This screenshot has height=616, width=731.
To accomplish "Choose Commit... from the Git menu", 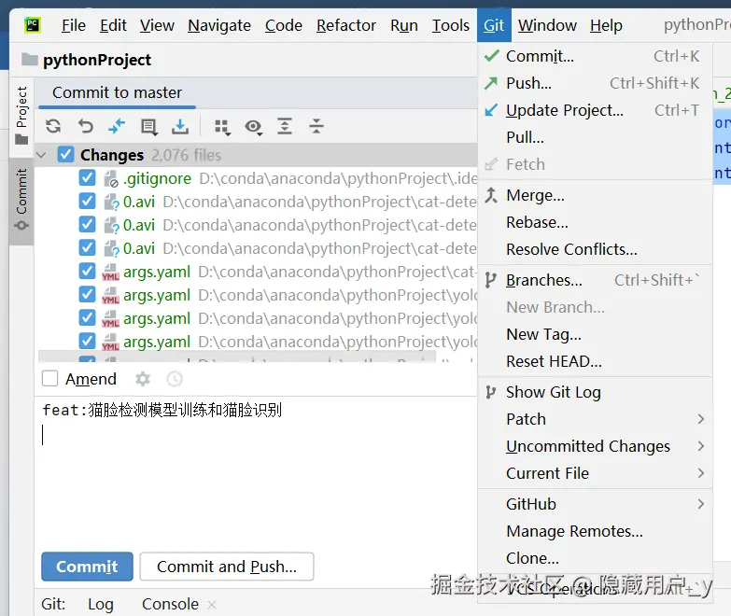I will point(596,56).
